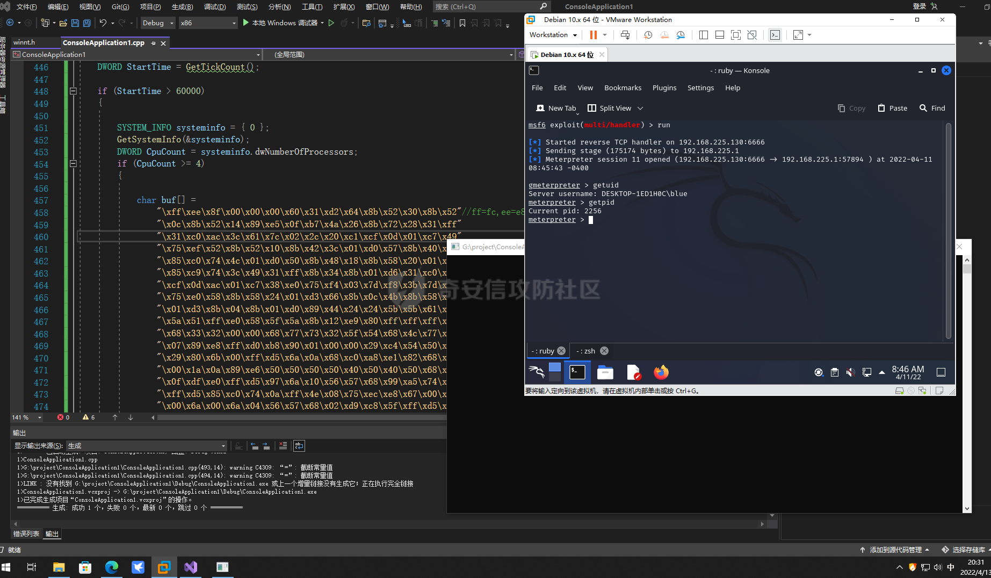Open the x86 platform dropdown
Viewport: 991px width, 578px height.
208,23
